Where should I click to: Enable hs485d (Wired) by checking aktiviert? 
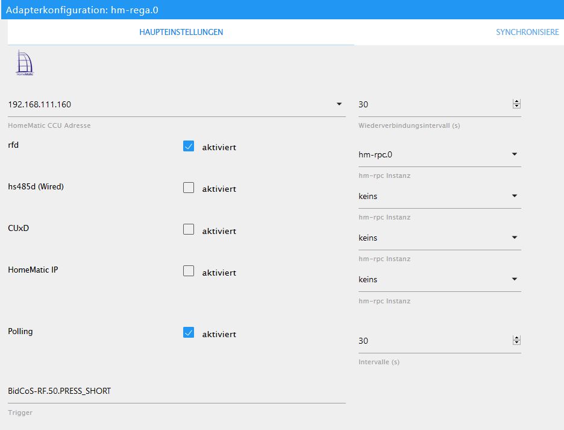click(189, 188)
